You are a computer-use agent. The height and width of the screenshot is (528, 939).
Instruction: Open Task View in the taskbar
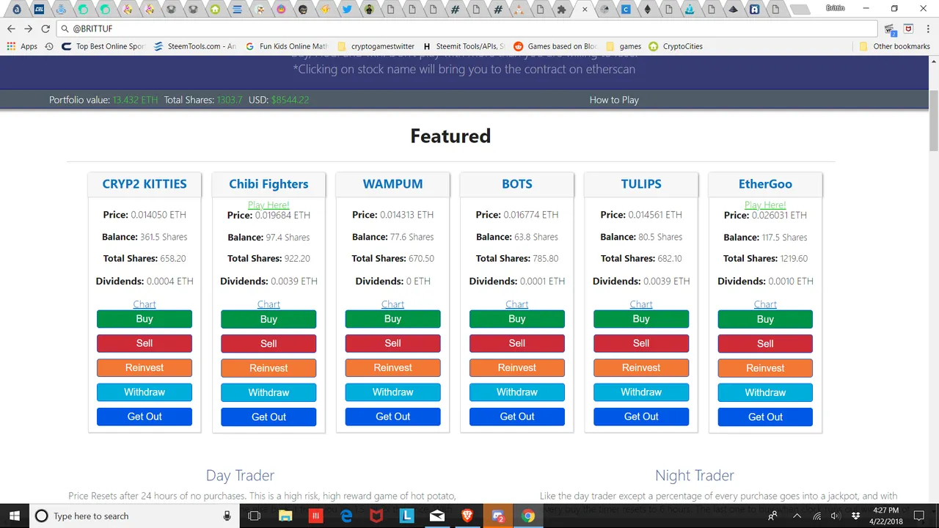coord(254,516)
